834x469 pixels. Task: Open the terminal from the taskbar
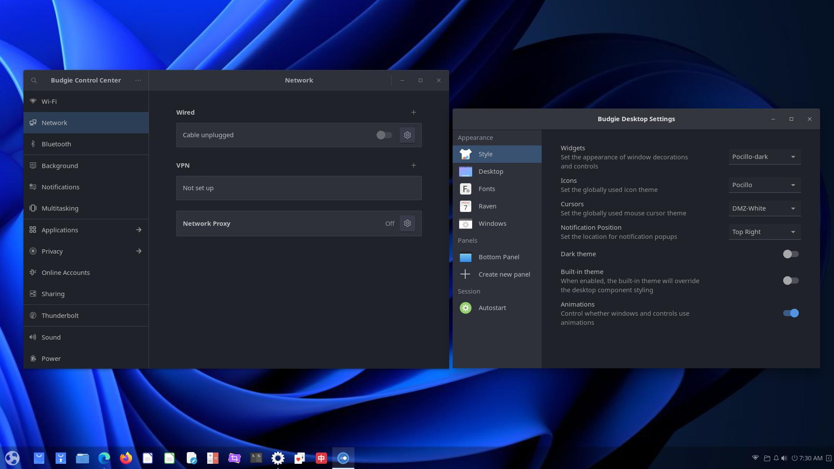[x=256, y=458]
